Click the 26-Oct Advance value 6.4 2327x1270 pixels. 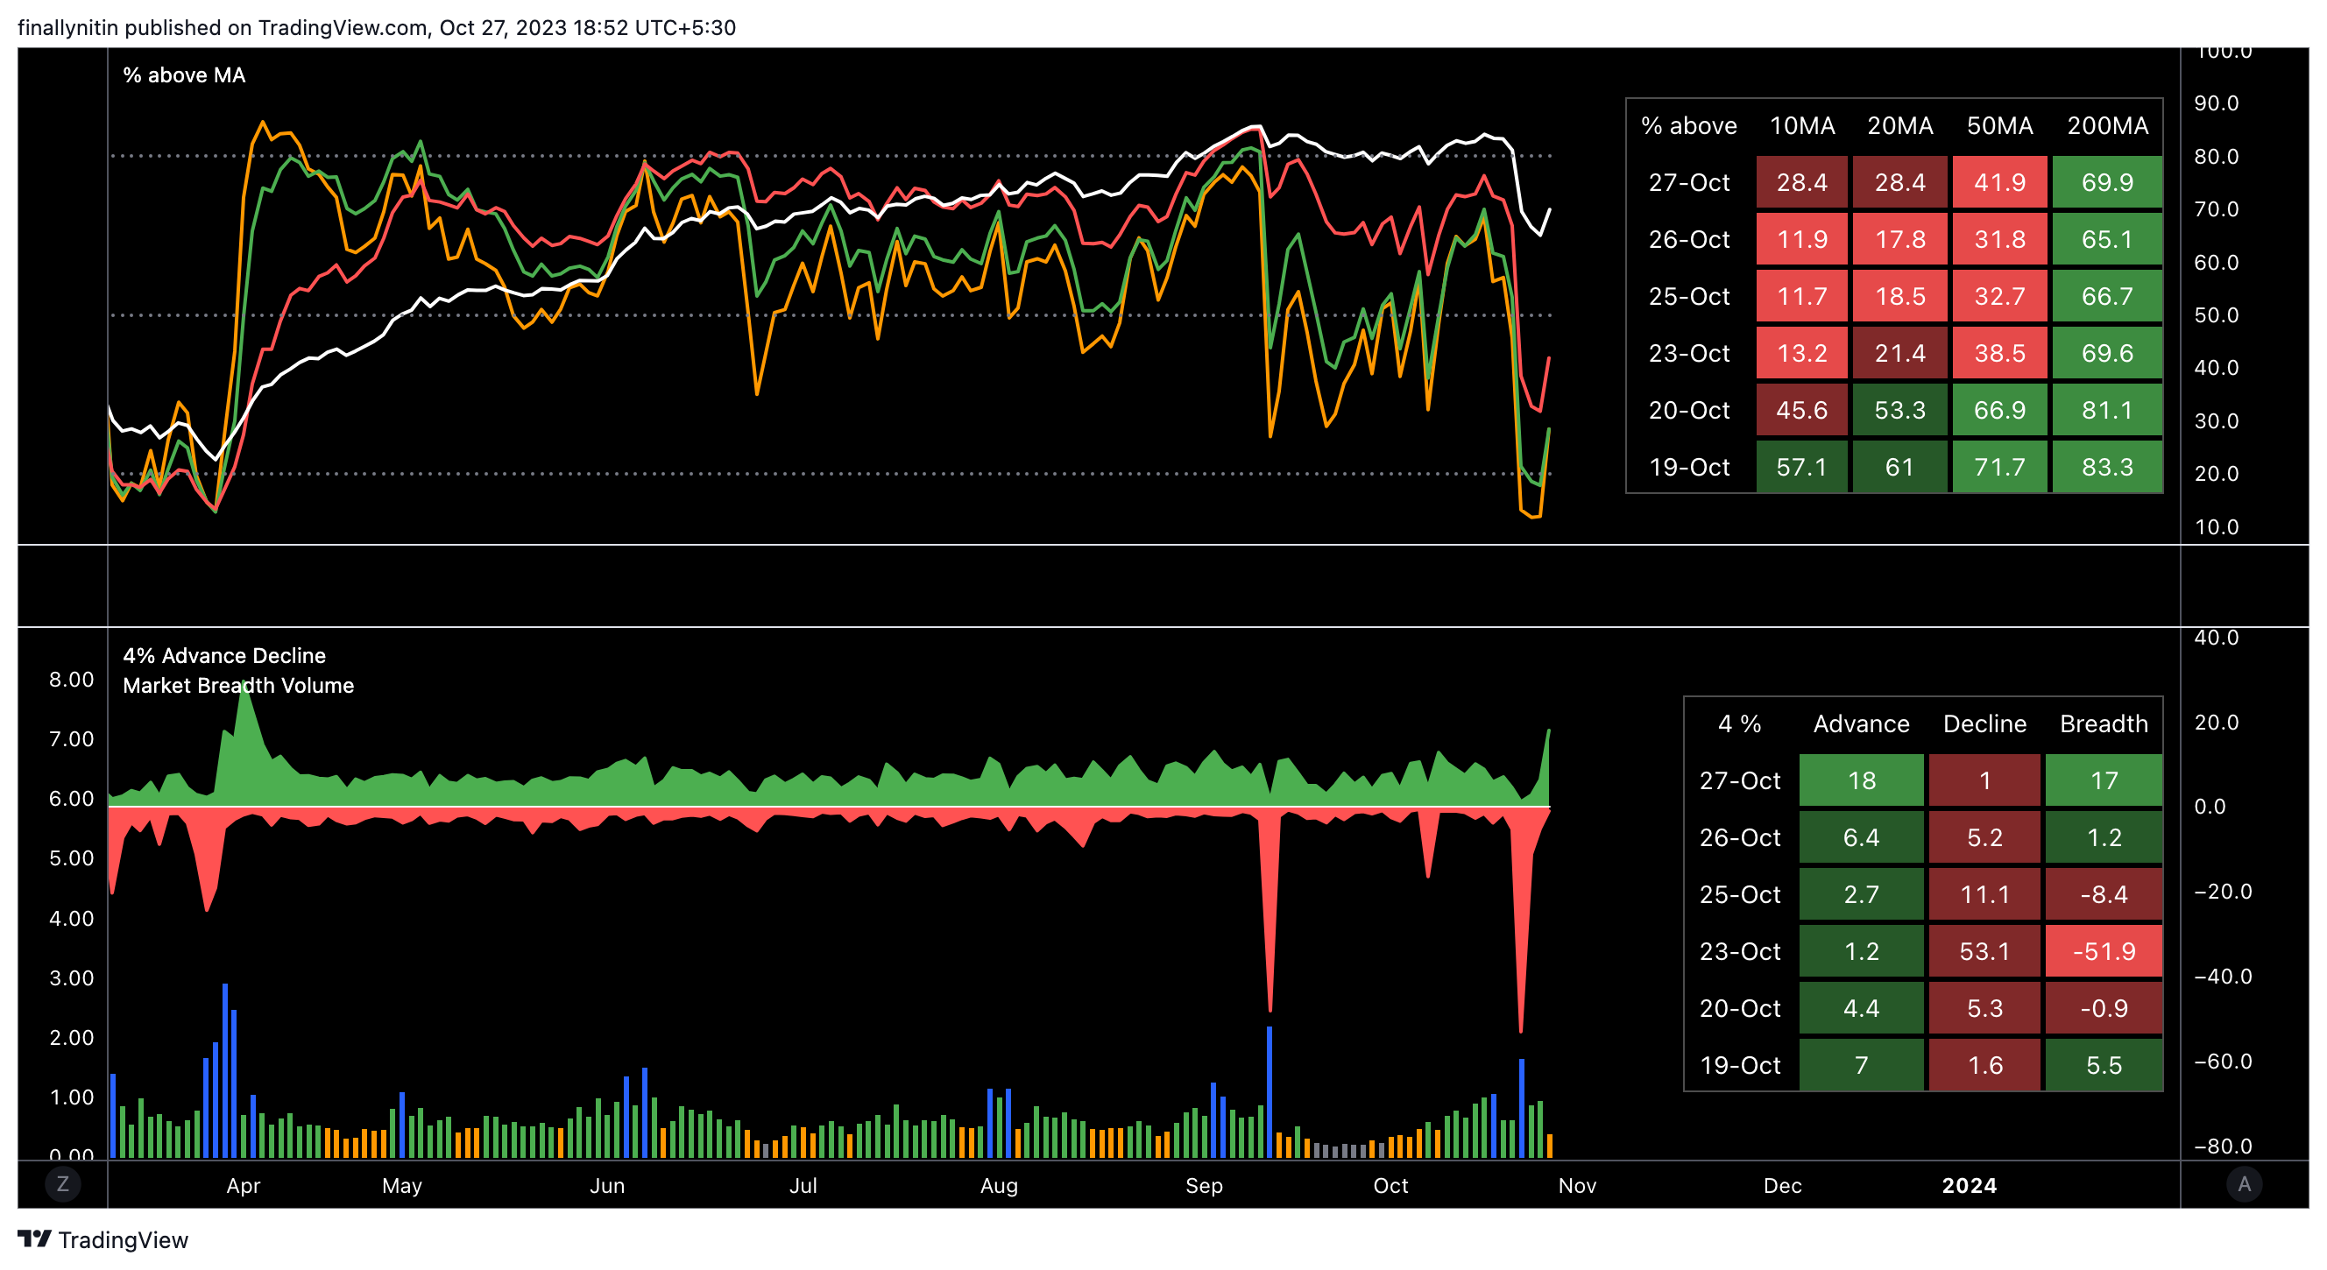point(1862,837)
